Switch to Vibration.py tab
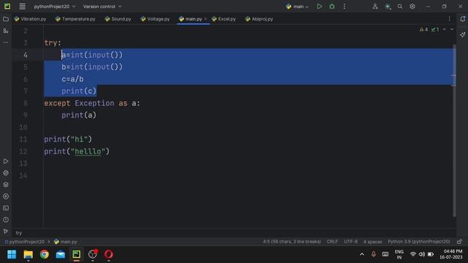Screen dimensions: 468x263 pyautogui.click(x=30, y=19)
